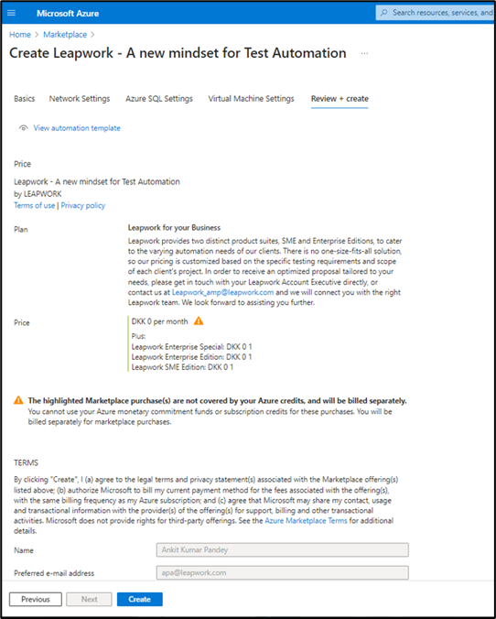Open the Azure Marketplace Terms link
This screenshot has width=496, height=619.
(306, 521)
